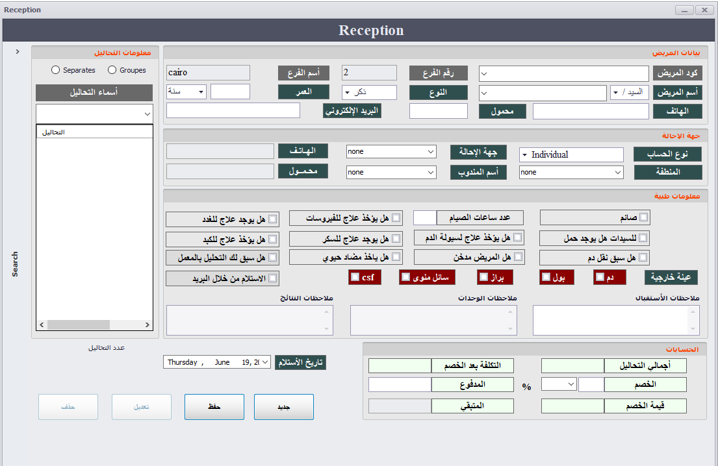718x466 pixels.
Task: Check the صائم fasting checkbox
Action: 643,218
